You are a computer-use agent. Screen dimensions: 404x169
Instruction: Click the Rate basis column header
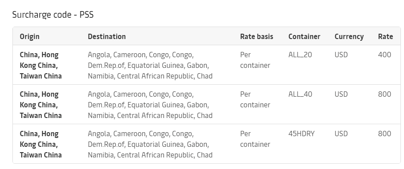point(257,36)
